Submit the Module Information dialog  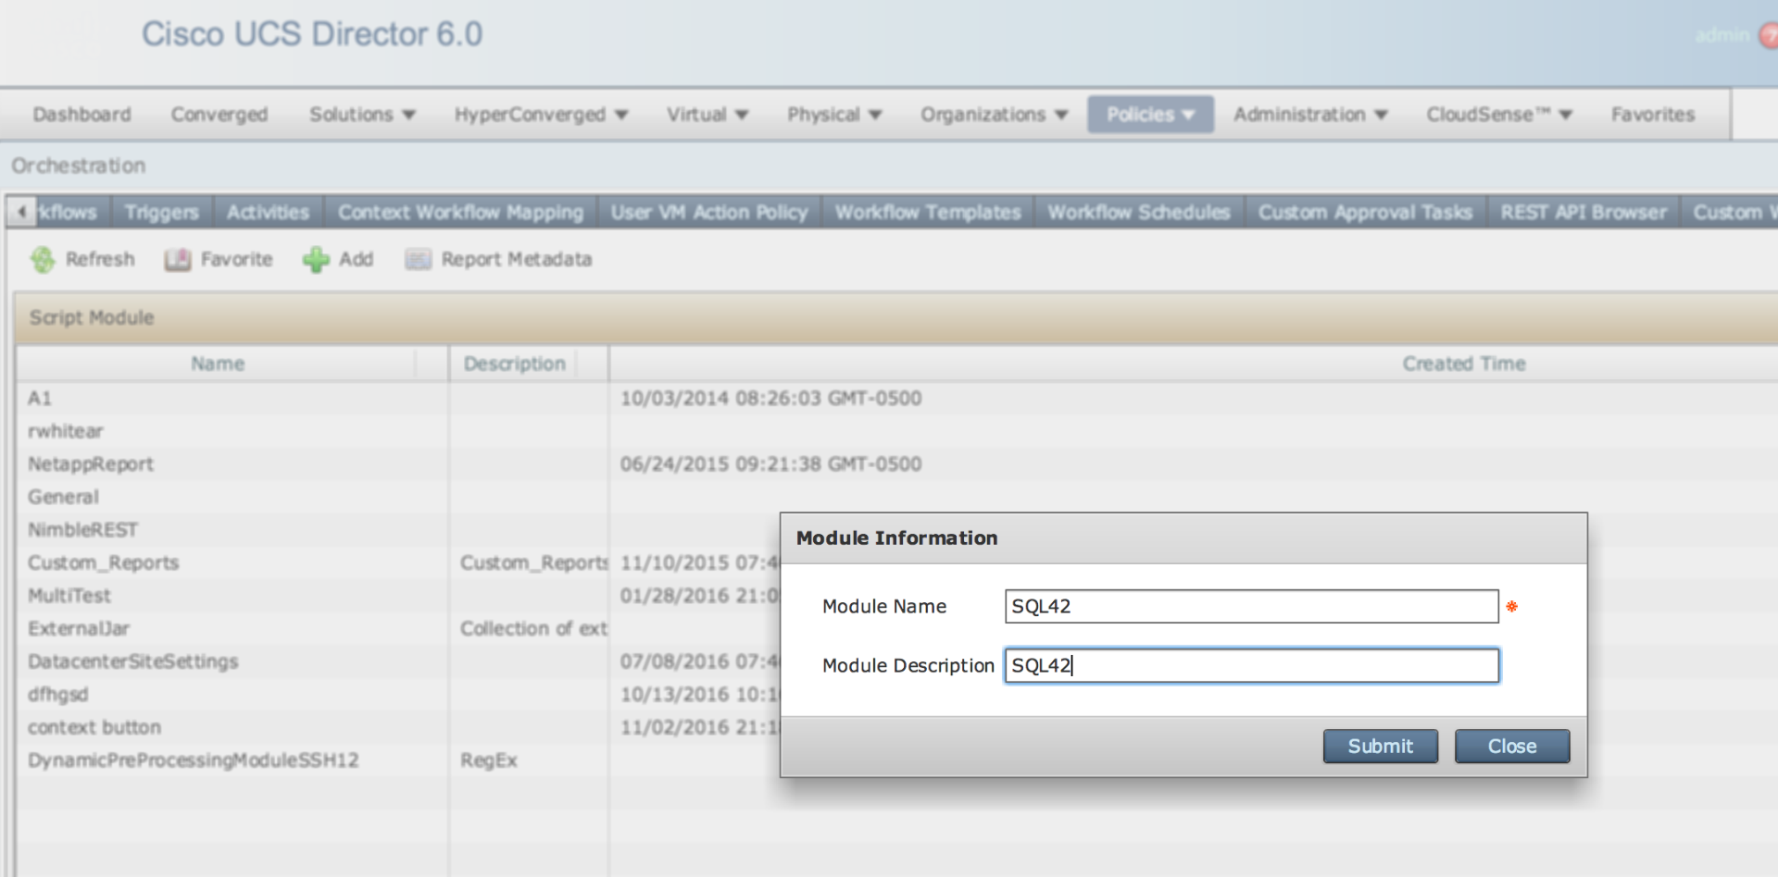pyautogui.click(x=1380, y=747)
